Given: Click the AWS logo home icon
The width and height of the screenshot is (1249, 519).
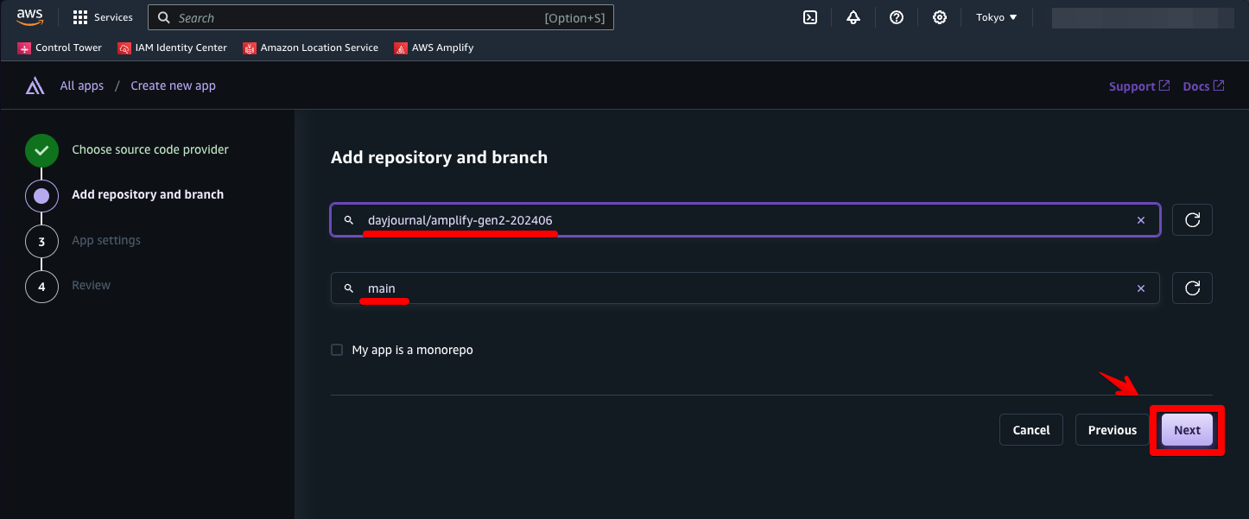Looking at the screenshot, I should click(29, 16).
